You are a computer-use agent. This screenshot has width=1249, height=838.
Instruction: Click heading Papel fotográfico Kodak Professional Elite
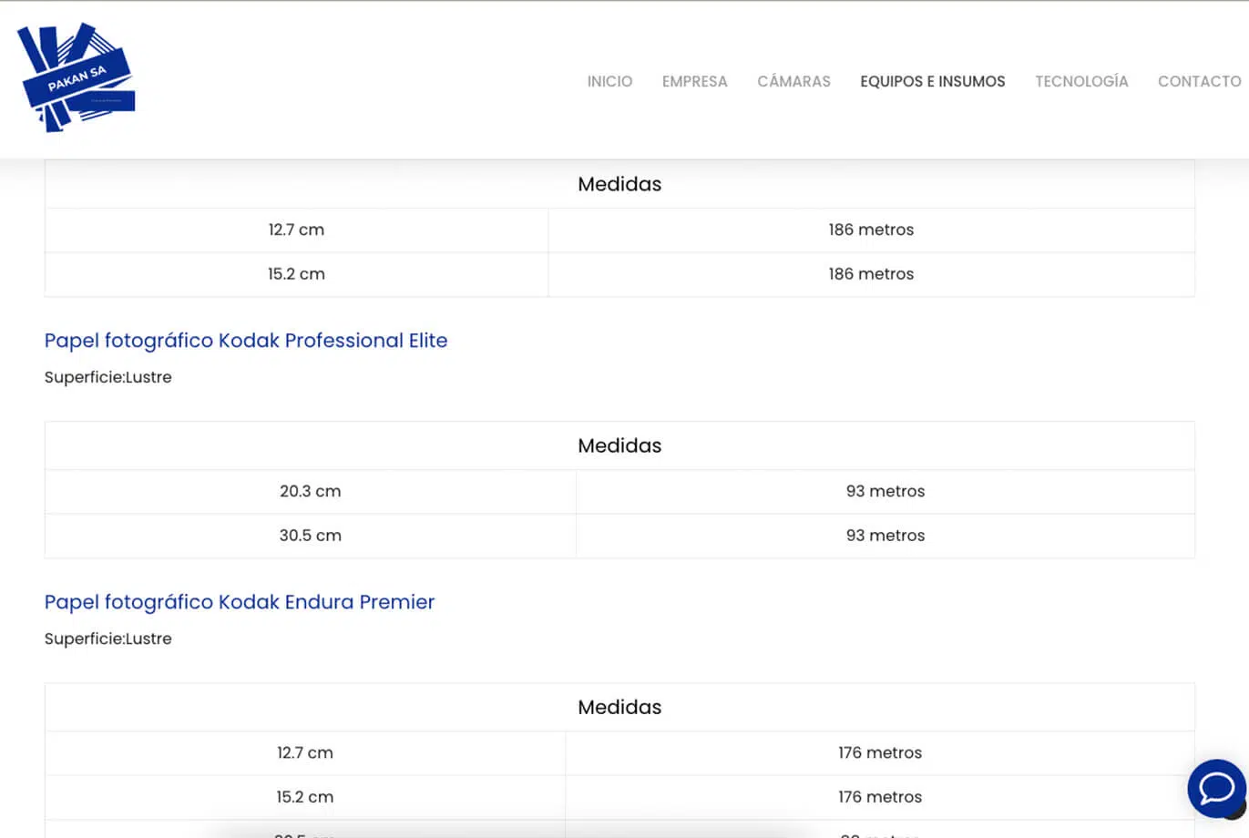246,341
